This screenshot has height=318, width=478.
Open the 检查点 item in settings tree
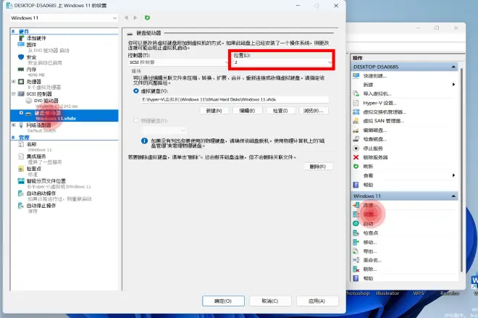[x=33, y=169]
